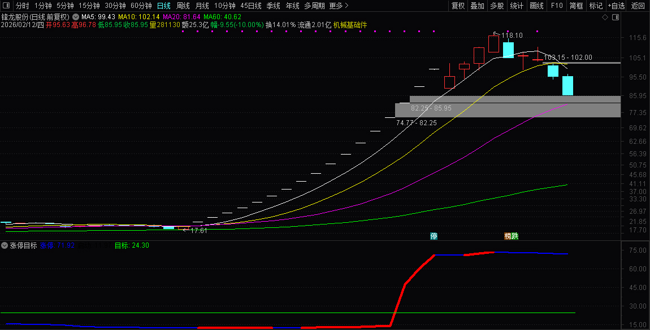Click the panel layout icon at top-left
Screen dimensions: 650x330
[6, 6]
